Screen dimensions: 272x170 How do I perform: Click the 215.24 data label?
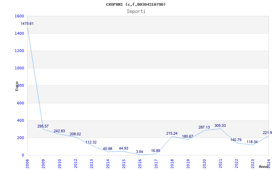click(x=172, y=133)
